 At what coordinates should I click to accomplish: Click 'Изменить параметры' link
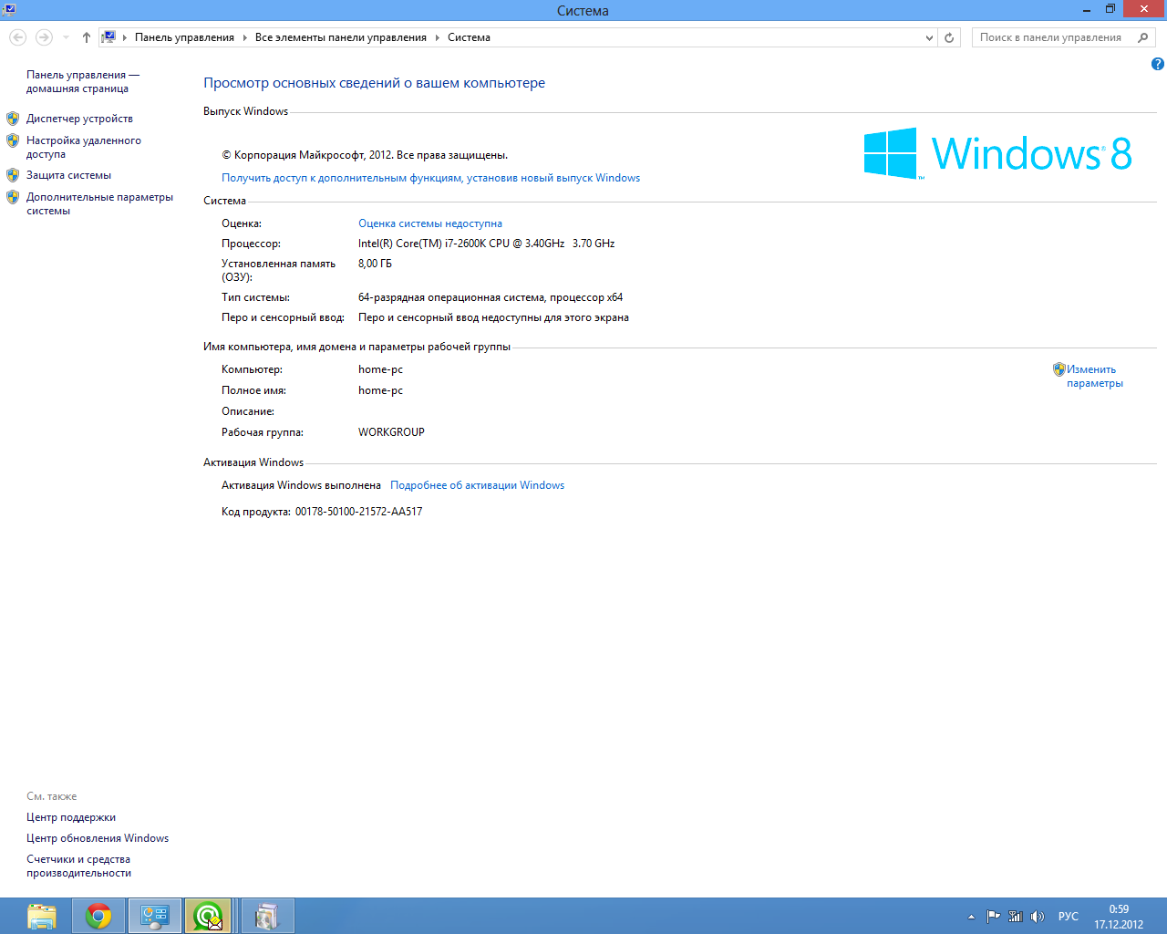point(1094,376)
